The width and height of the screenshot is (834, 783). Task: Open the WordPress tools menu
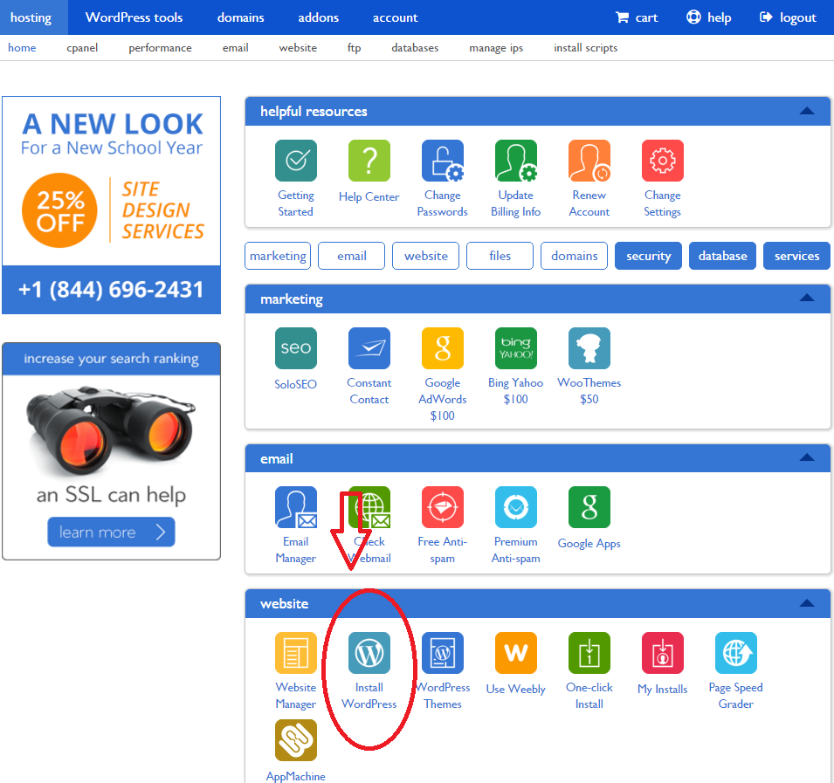pos(134,17)
